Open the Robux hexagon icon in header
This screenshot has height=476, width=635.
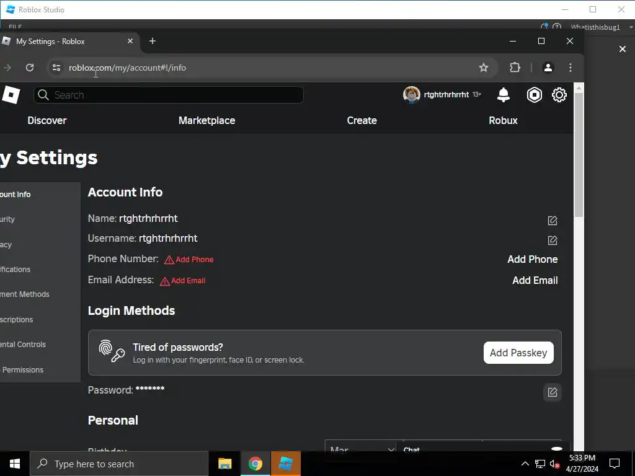pos(534,95)
